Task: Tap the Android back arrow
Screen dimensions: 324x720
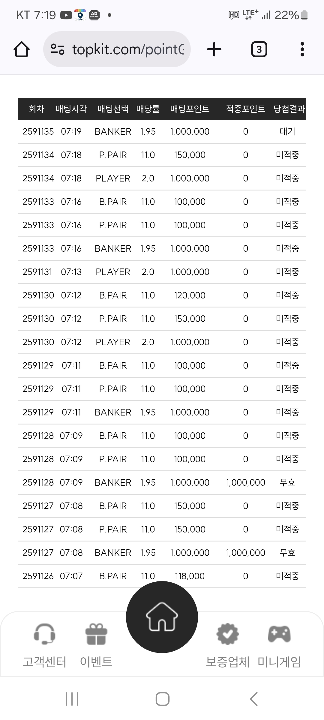Action: point(253,699)
